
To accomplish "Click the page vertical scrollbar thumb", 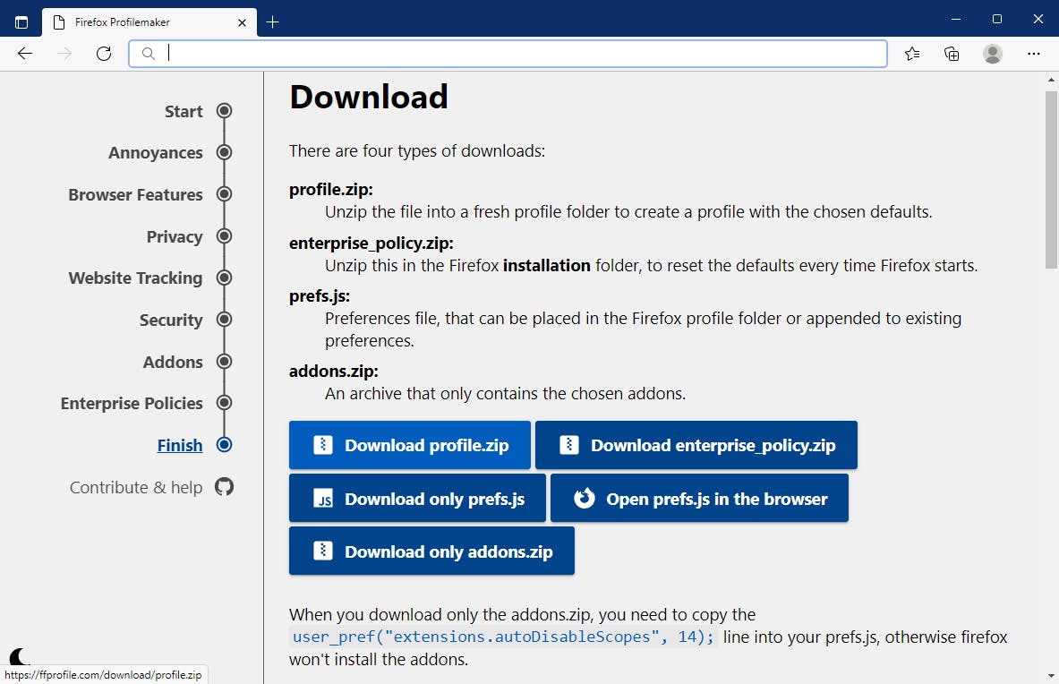I will click(x=1051, y=180).
